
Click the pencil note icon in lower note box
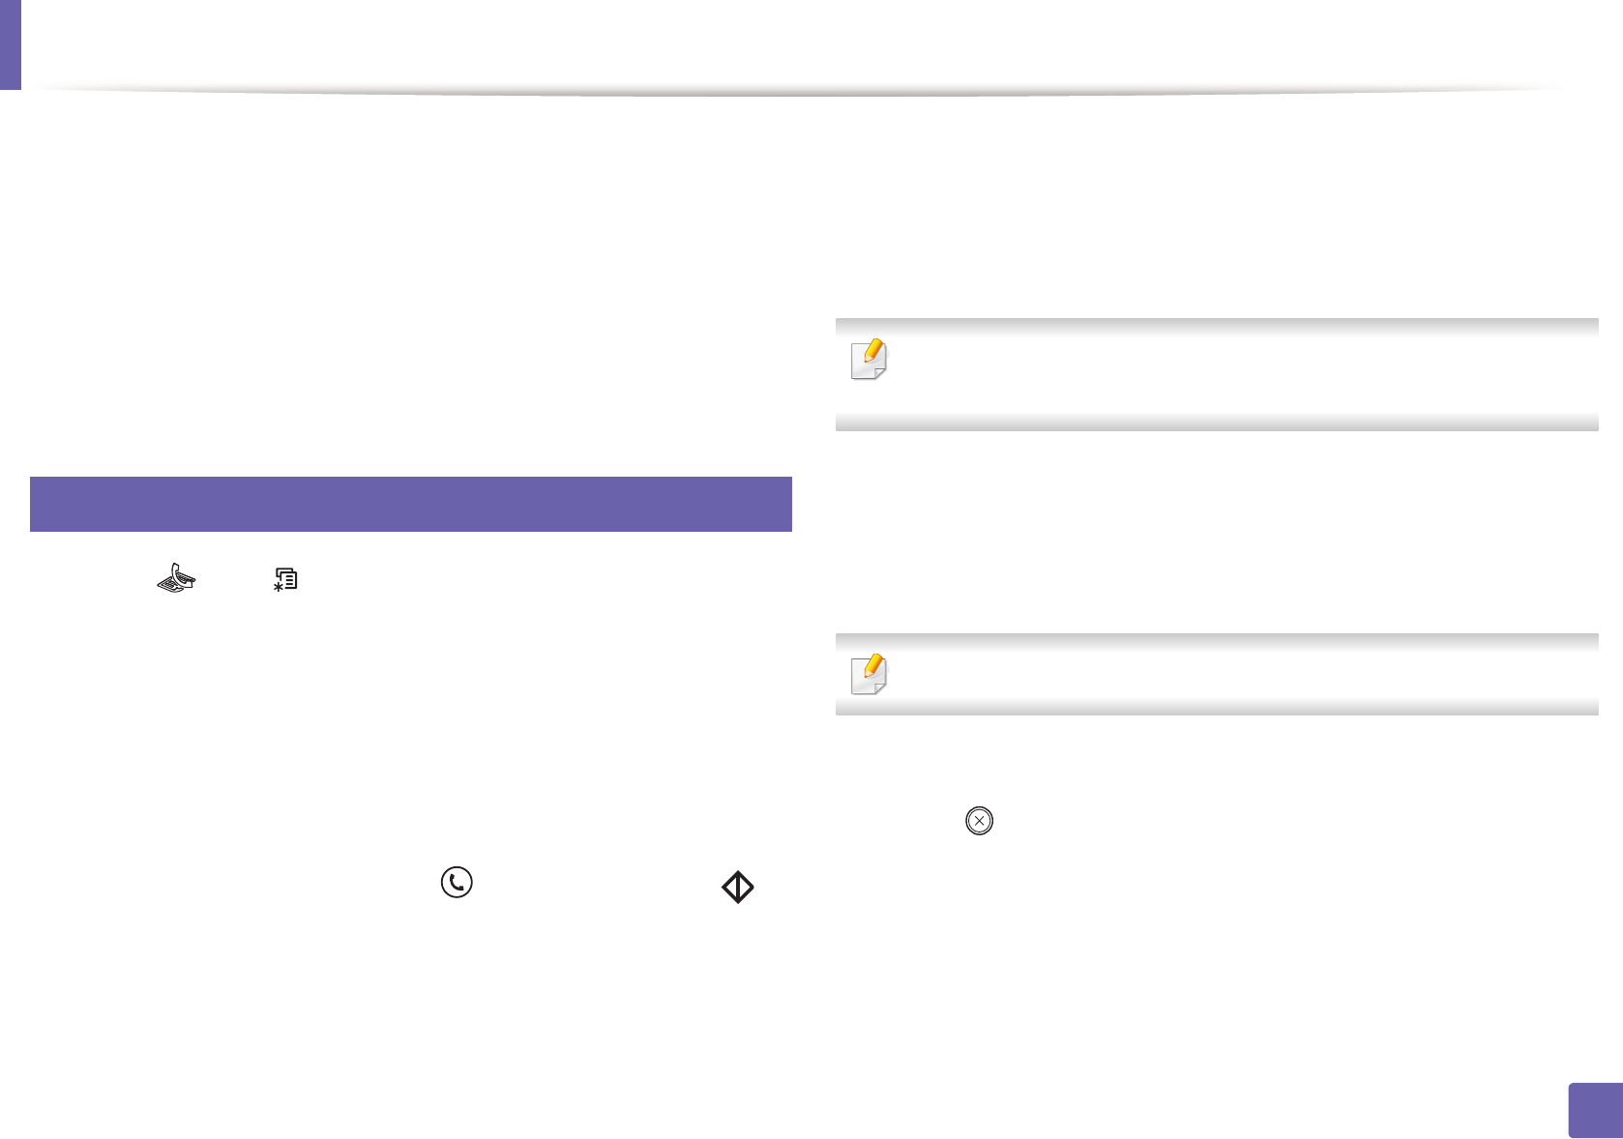coord(869,674)
